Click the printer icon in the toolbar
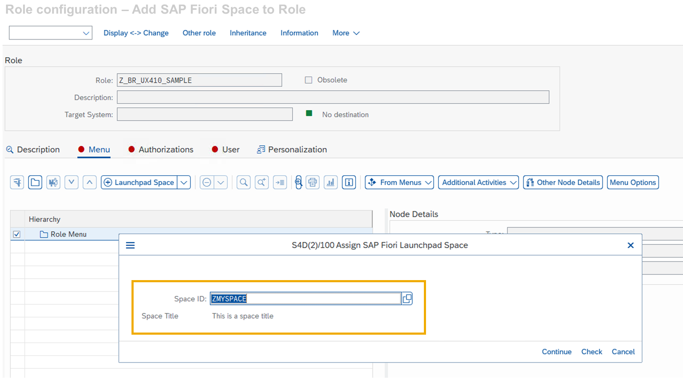 (312, 182)
